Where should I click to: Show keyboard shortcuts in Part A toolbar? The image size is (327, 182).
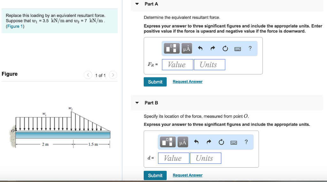[x=238, y=49]
